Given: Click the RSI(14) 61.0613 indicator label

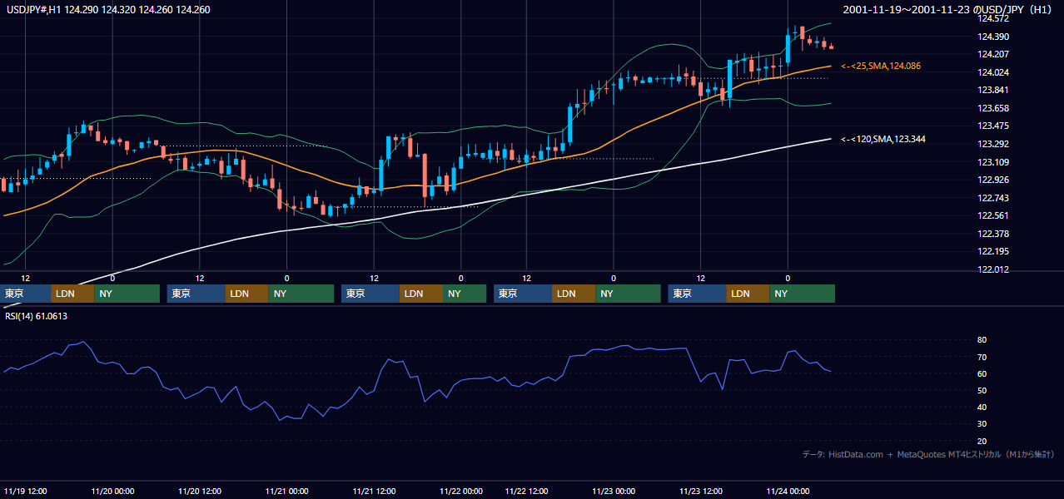Looking at the screenshot, I should [37, 316].
